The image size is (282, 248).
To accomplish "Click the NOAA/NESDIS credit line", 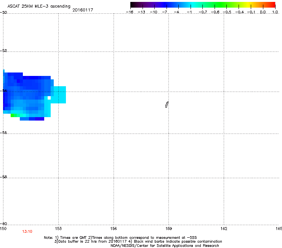I will click(165, 246).
